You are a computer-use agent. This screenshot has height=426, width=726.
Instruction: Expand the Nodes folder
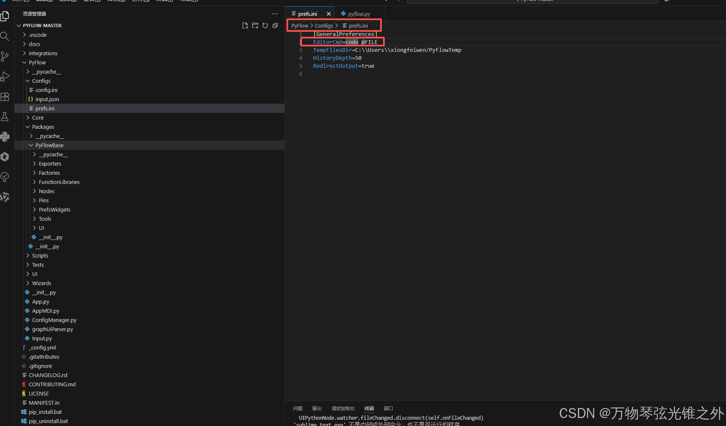[x=46, y=191]
